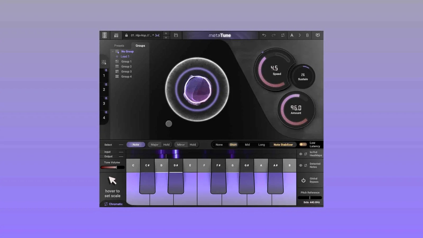The image size is (423, 238).
Task: Open the Groups tab
Action: [x=140, y=45]
